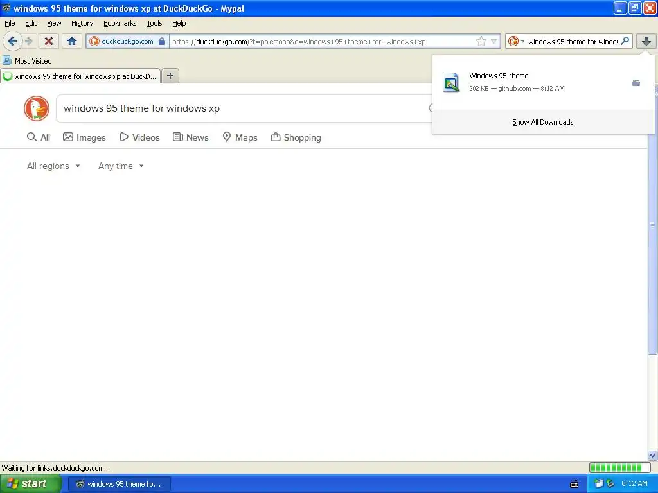Open the View menu

54,23
